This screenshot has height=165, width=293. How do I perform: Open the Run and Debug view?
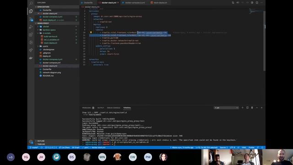coord(31,27)
